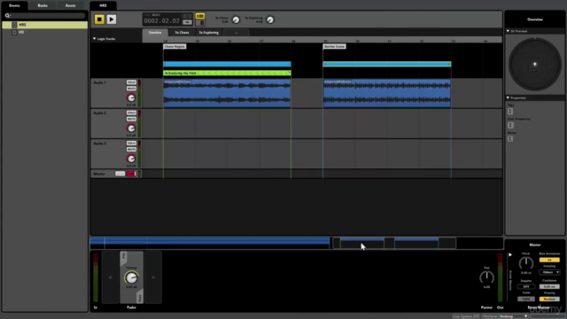Select the green To Exploring transition region
Image resolution: width=567 pixels, height=319 pixels.
coord(227,73)
